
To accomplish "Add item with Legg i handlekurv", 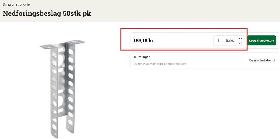I will point(262,41).
